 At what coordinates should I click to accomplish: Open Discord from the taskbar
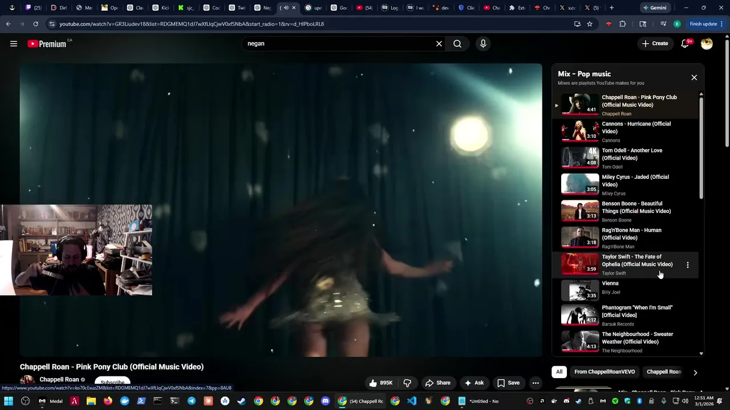click(x=325, y=401)
